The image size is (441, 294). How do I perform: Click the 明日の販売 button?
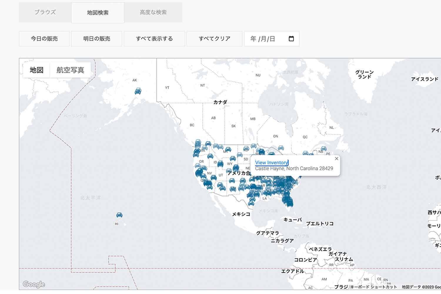point(97,39)
